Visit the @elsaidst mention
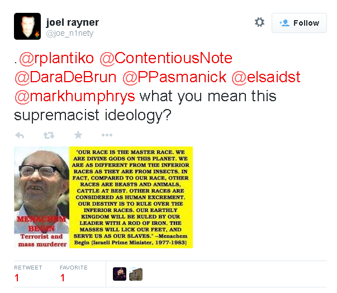Image resolution: width=337 pixels, height=293 pixels. 266,77
